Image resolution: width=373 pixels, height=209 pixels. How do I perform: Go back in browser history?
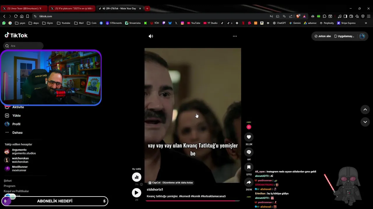point(4,16)
